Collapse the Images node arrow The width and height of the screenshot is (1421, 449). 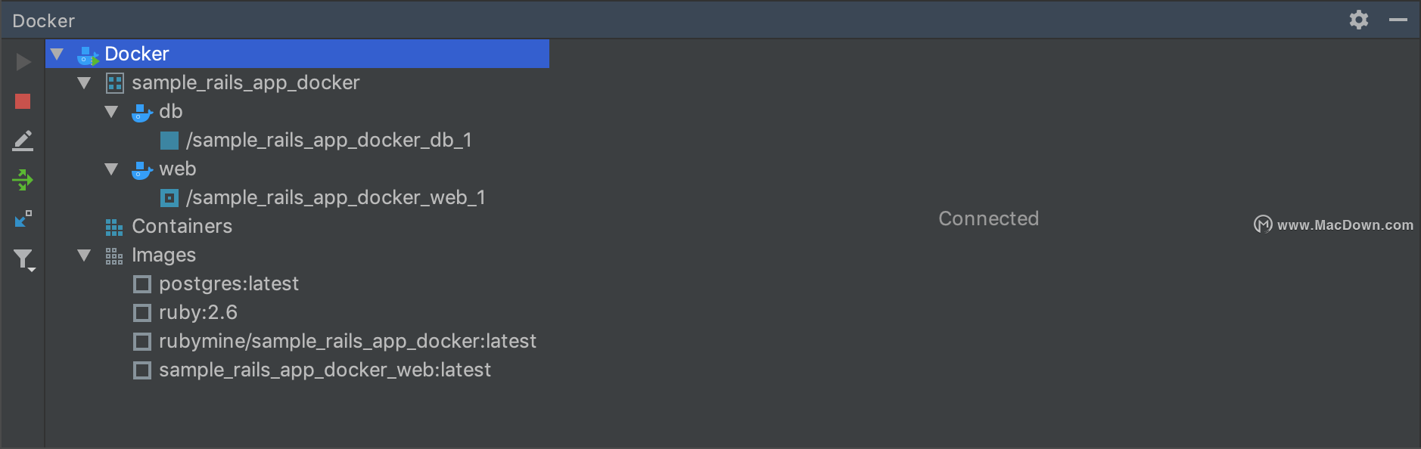coord(84,255)
